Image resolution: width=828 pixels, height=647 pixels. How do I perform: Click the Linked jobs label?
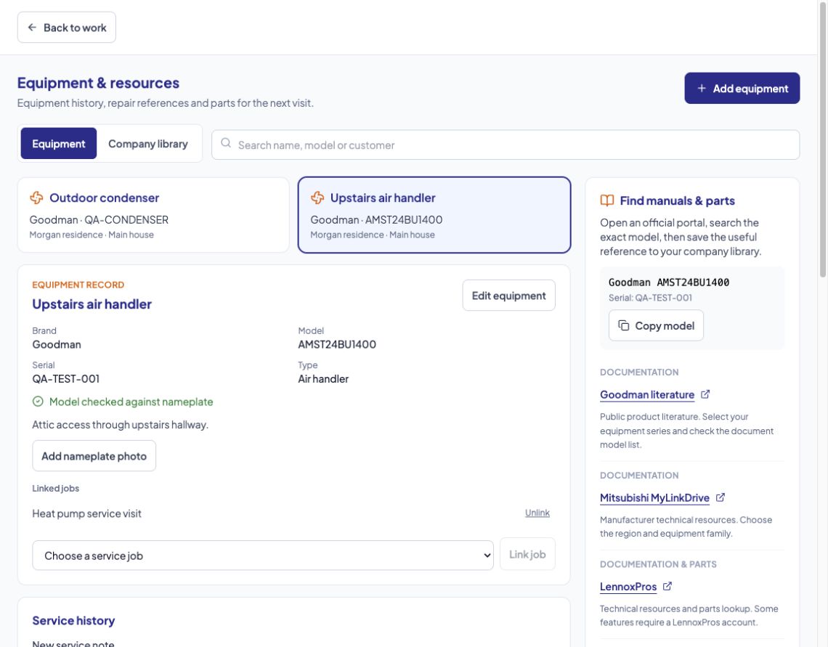coord(55,489)
